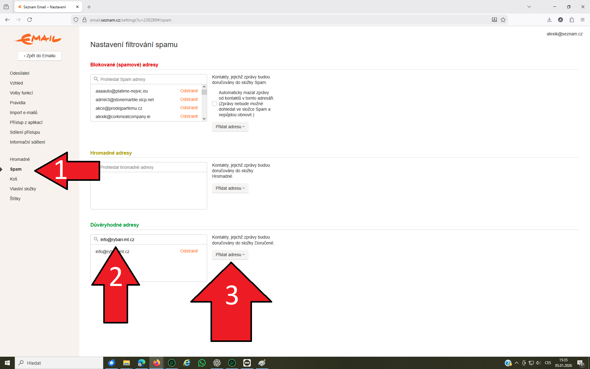
Task: Open the browser extensions icon
Action: 572,20
